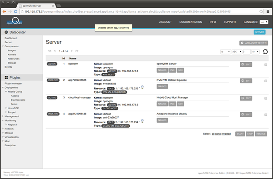Viewport: 273px width, 179px height.
Task: Click the 'all' select link
Action: point(213,134)
